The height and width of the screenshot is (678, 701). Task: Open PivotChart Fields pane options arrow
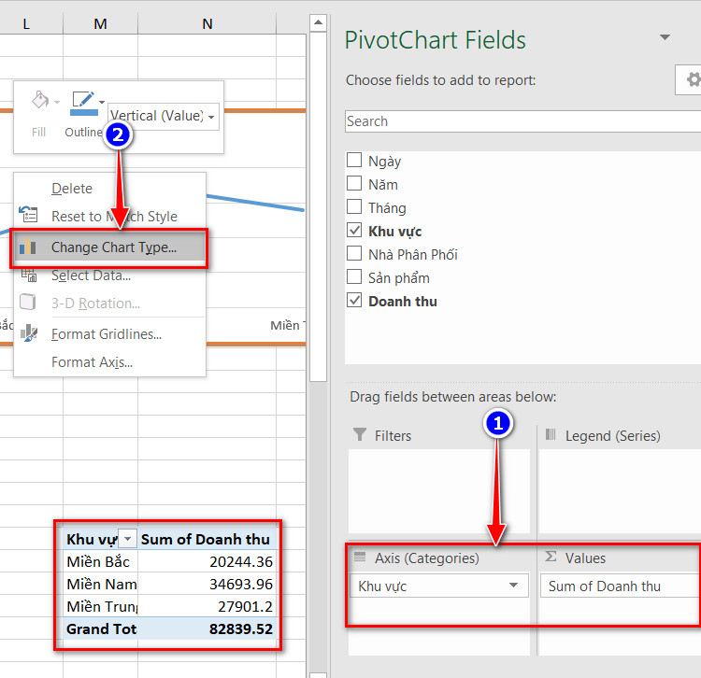click(x=665, y=37)
